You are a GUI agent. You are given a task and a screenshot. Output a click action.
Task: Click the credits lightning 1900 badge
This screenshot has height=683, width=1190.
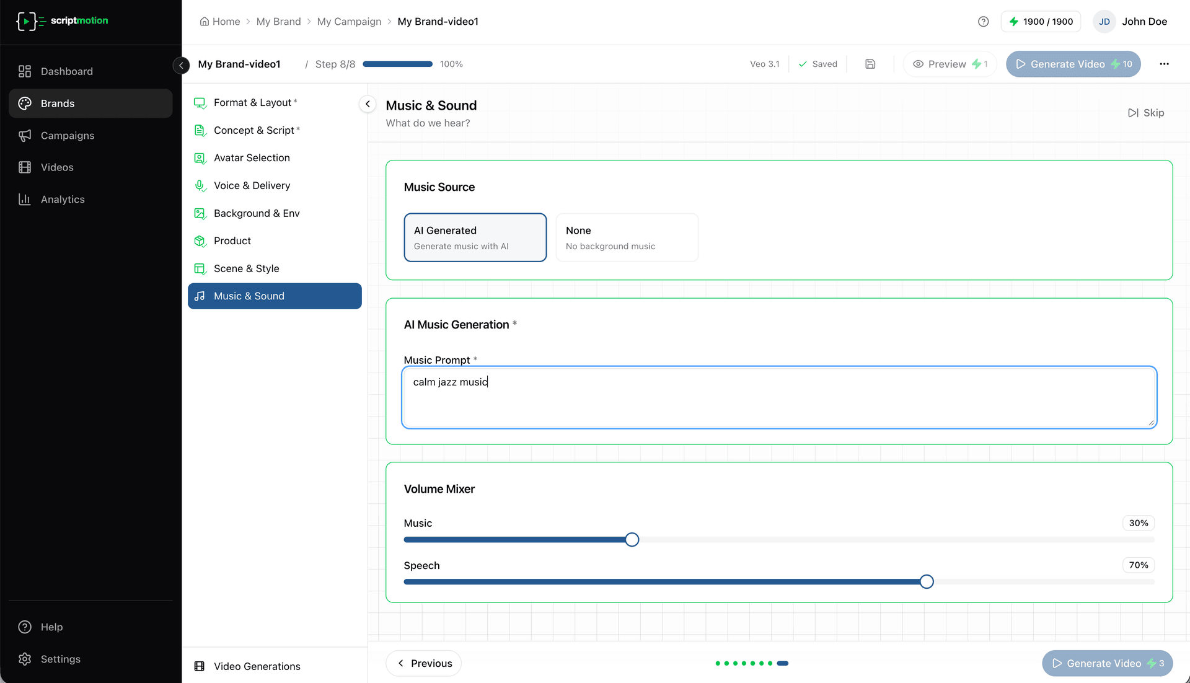(1041, 22)
